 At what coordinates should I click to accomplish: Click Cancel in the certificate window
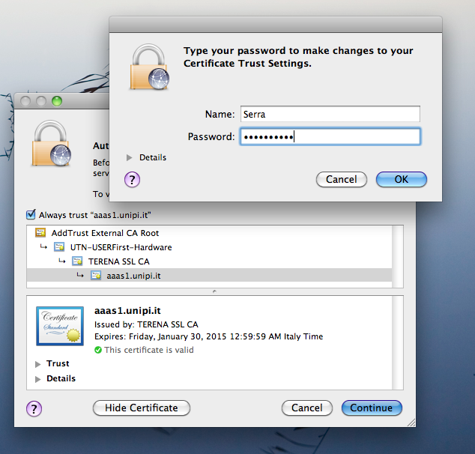click(307, 408)
